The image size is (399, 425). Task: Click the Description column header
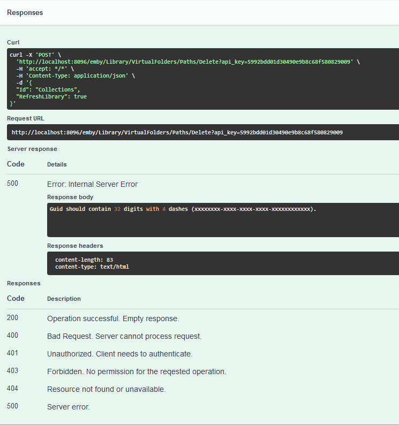(64, 299)
